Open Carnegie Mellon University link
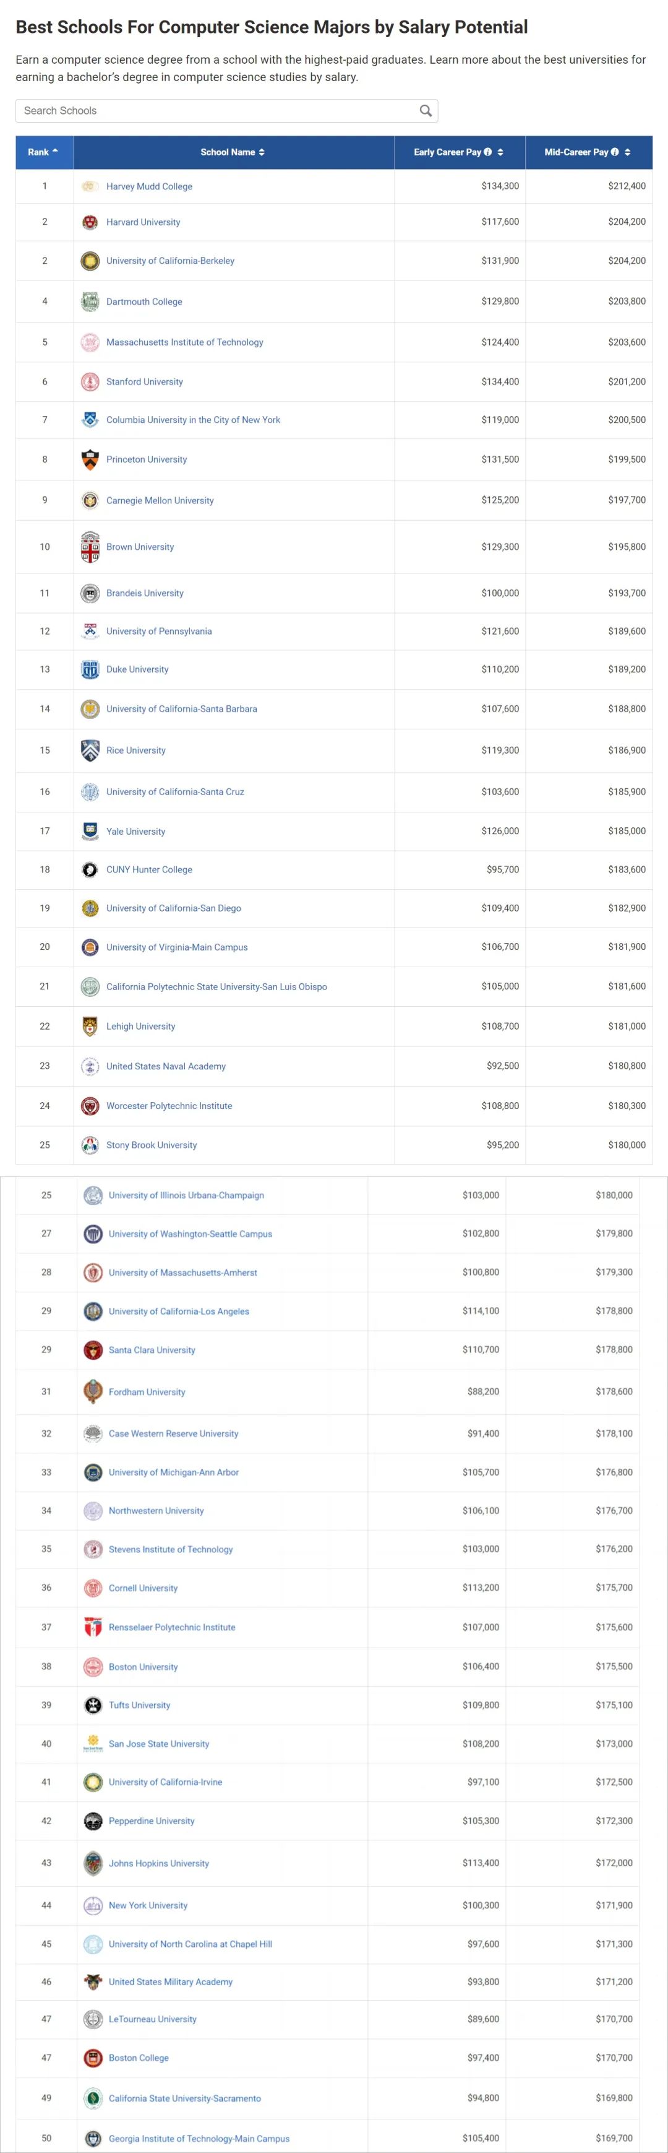 [160, 501]
